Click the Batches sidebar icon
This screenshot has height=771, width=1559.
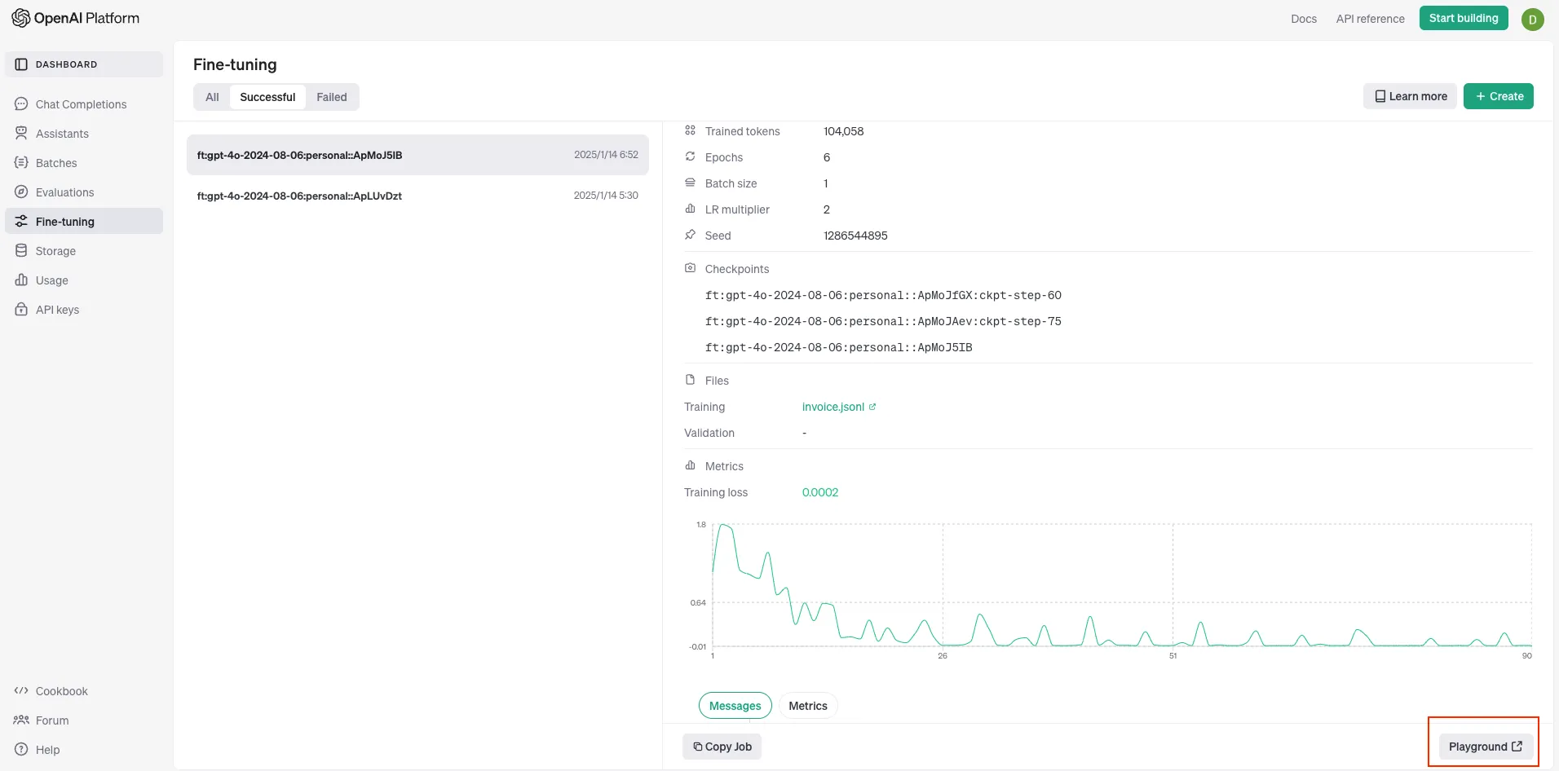pyautogui.click(x=21, y=162)
